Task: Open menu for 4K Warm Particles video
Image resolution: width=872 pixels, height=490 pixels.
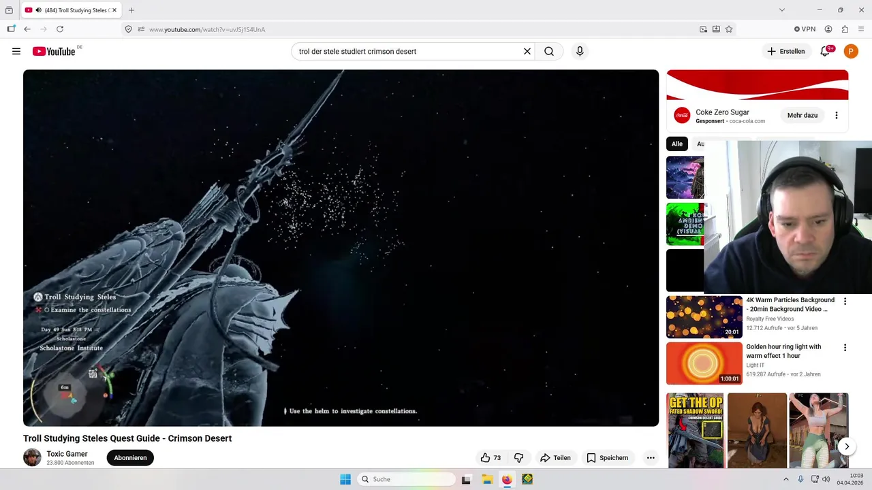Action: click(x=845, y=301)
